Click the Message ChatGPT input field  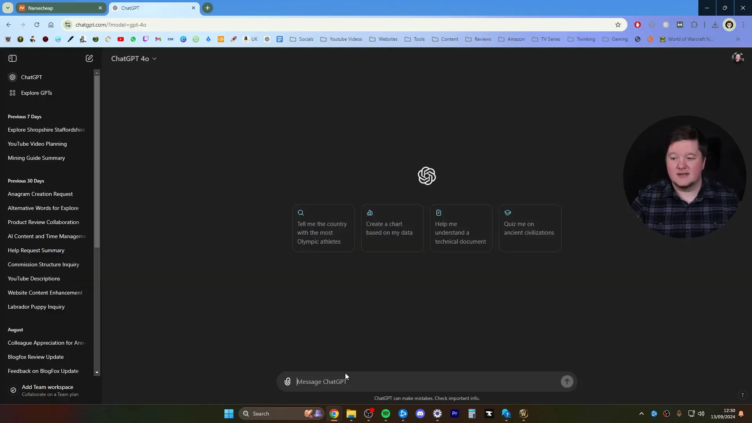point(427,381)
